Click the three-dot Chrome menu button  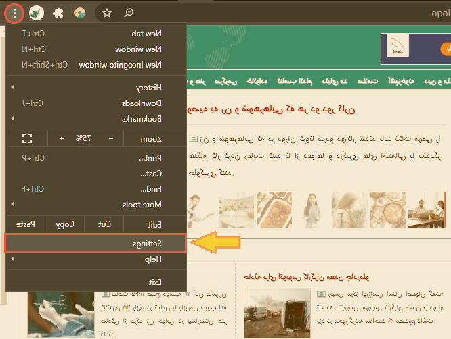(x=15, y=12)
